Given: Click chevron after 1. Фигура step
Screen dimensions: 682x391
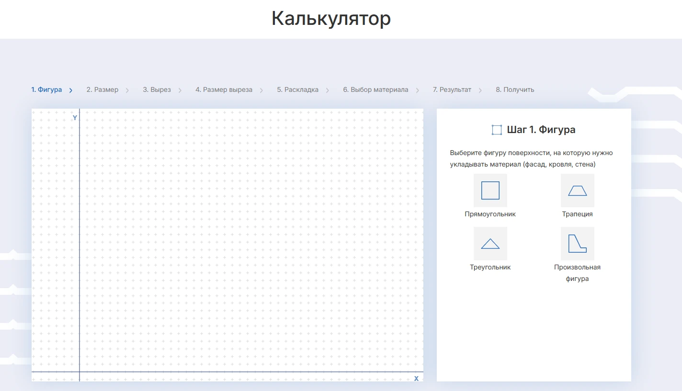Looking at the screenshot, I should 71,90.
